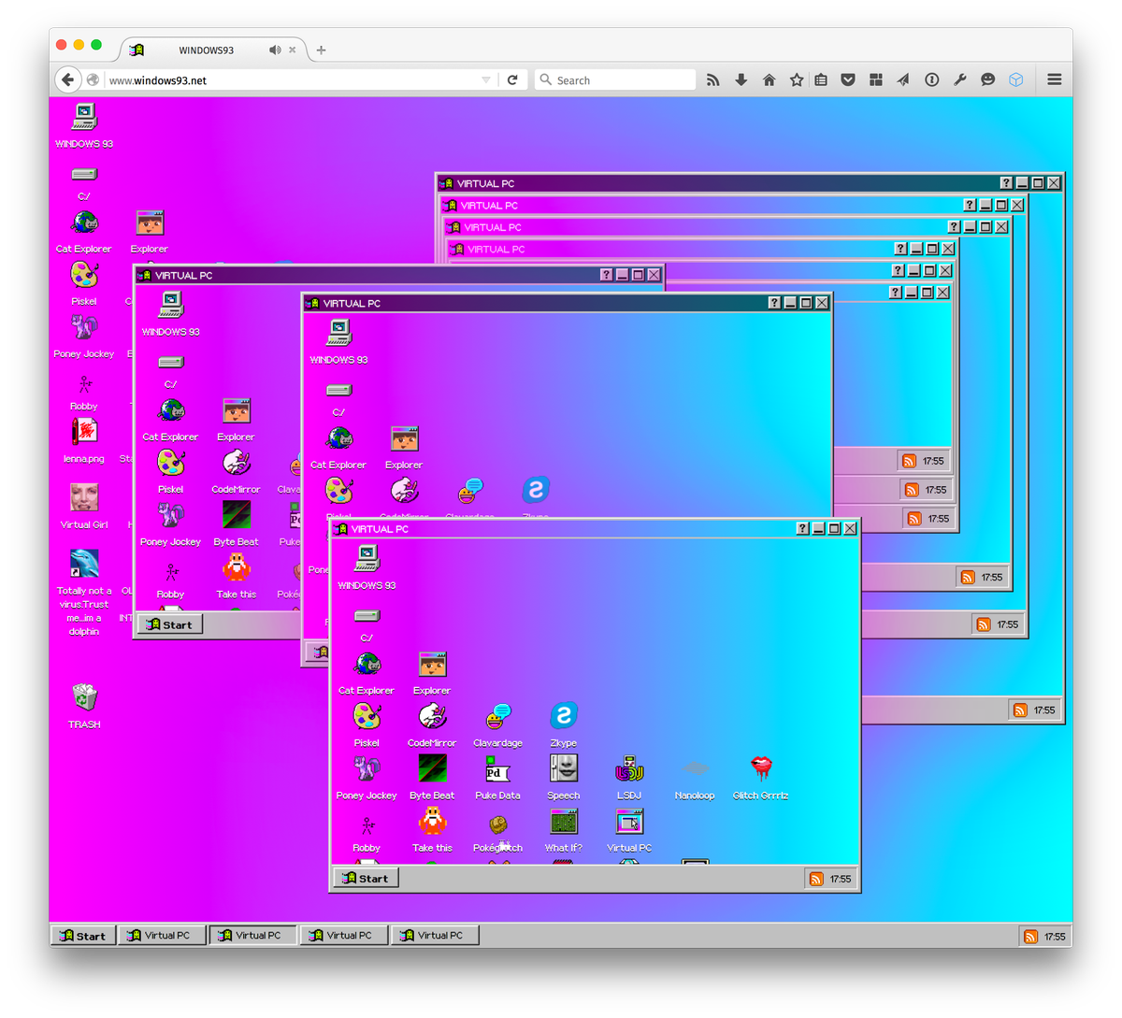Focus the browser Search field
The image size is (1122, 1018).
(615, 80)
